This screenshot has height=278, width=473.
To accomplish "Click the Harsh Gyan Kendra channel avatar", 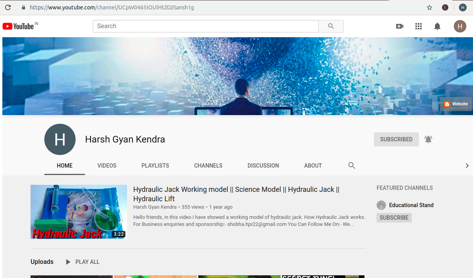I will pos(60,139).
